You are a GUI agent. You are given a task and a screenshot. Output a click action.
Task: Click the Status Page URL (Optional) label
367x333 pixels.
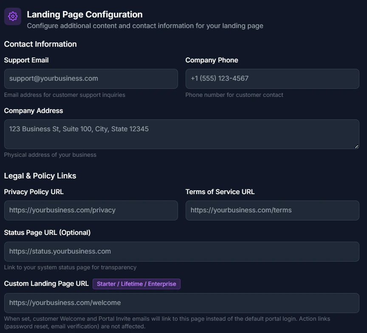point(48,233)
